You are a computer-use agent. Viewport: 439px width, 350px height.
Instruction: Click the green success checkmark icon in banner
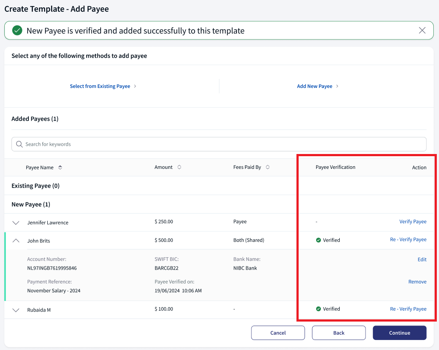(x=17, y=30)
